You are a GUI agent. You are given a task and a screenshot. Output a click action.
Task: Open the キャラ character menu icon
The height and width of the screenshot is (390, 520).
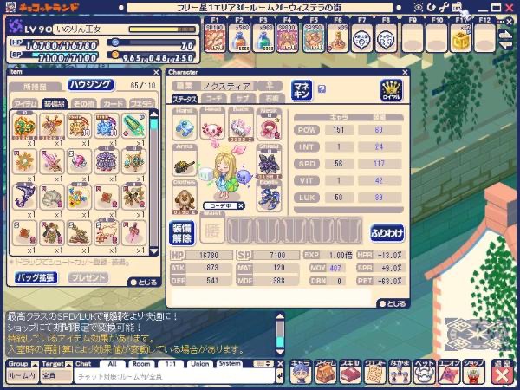click(x=300, y=372)
